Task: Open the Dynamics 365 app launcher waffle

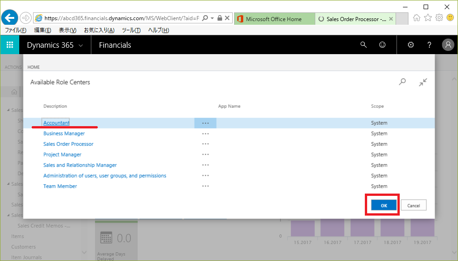Action: (x=10, y=44)
